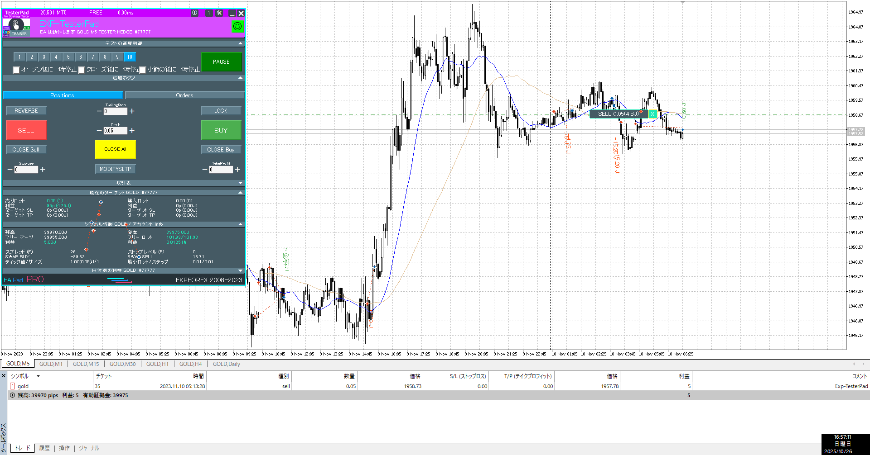Switch to the Orders tab

point(184,95)
